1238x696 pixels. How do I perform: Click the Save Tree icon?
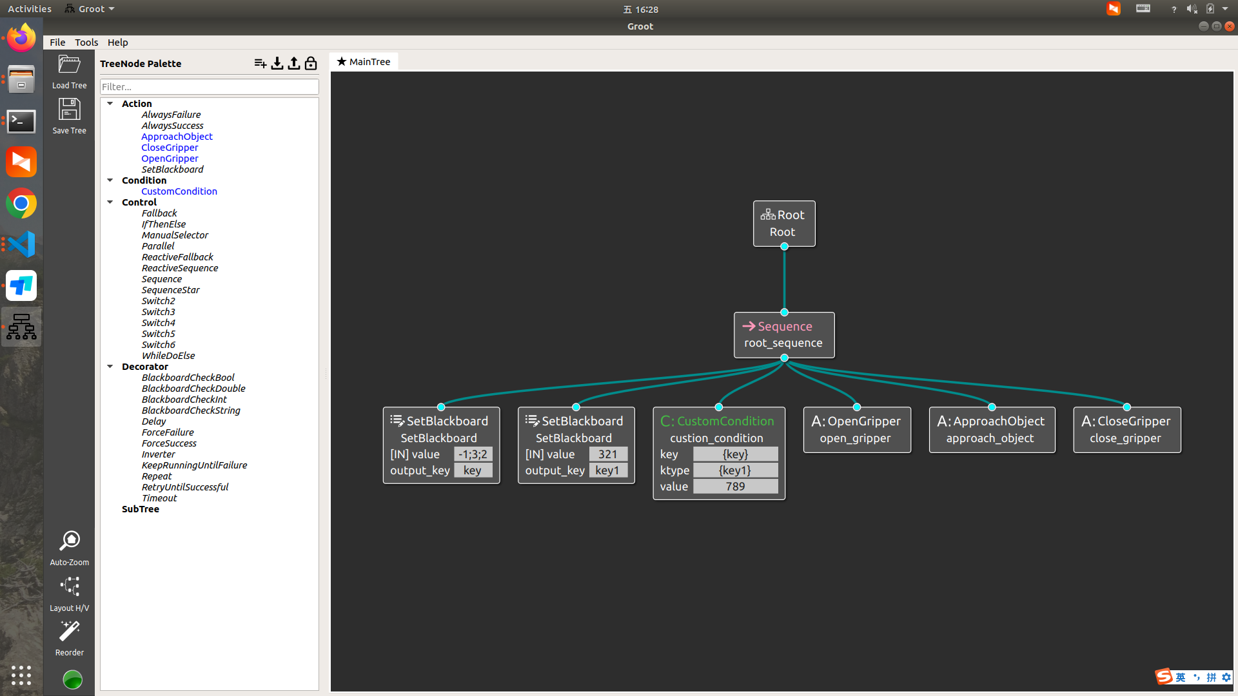69,110
